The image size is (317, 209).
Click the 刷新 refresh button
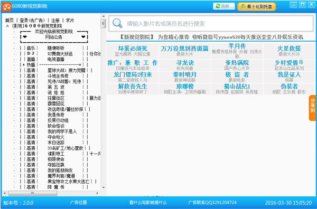(224, 6)
